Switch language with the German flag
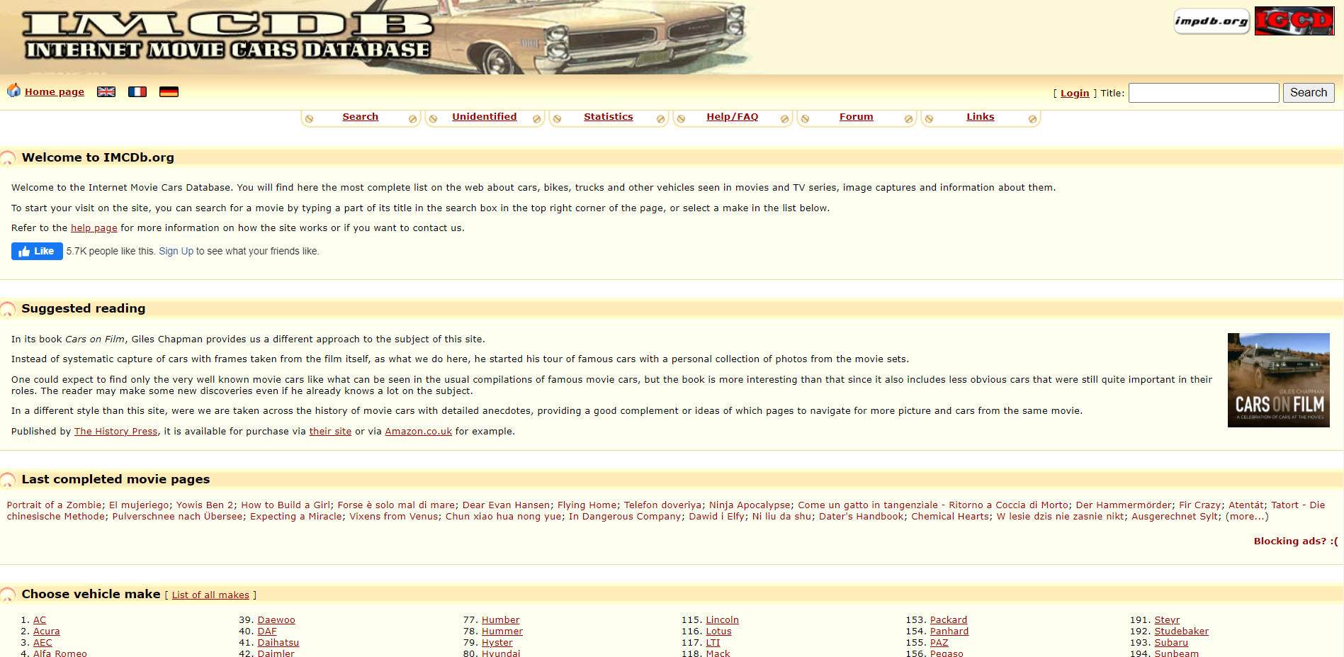The width and height of the screenshot is (1344, 657). click(x=169, y=92)
